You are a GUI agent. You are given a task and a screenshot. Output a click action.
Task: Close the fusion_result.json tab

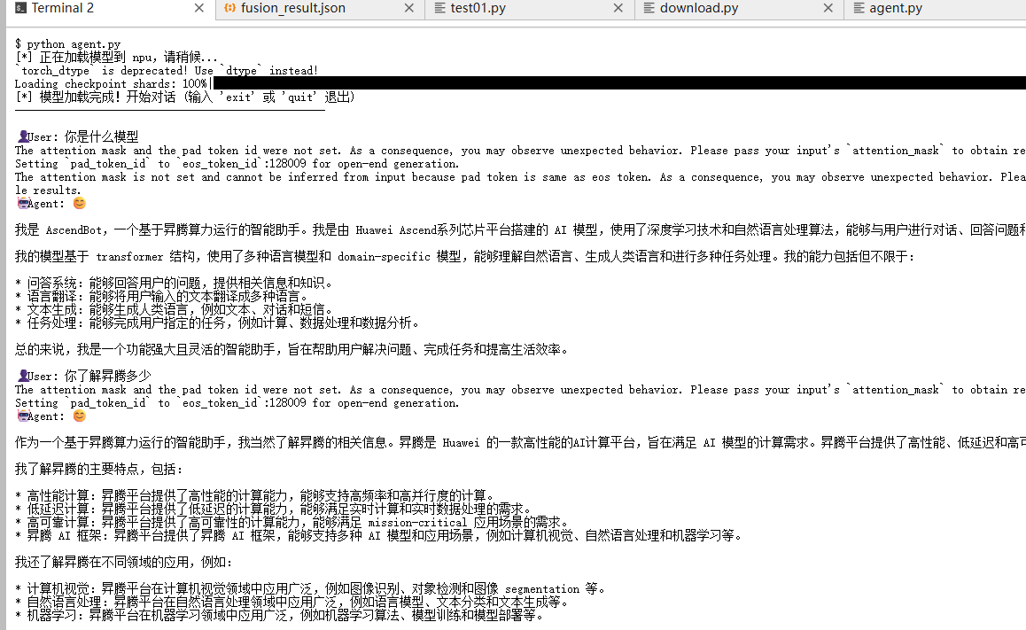(x=409, y=9)
